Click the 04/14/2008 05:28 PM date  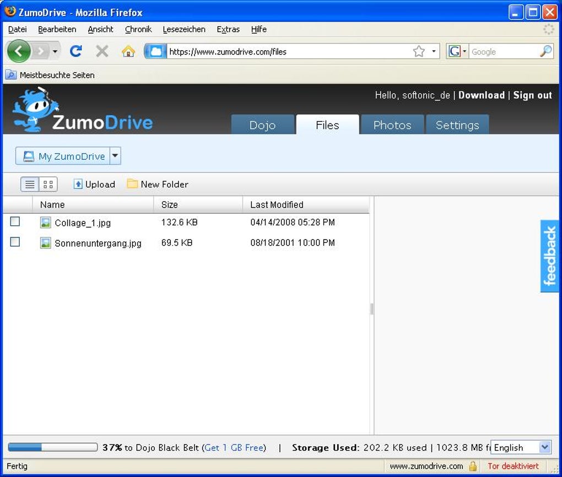tap(293, 222)
